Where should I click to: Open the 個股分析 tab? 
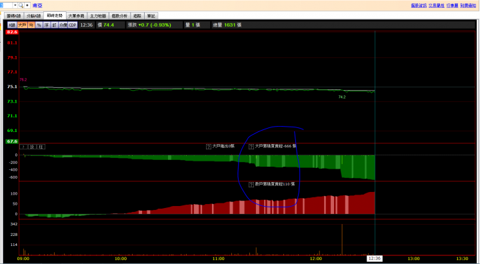119,16
